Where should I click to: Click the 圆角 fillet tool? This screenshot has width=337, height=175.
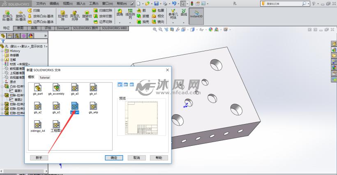pos(120,12)
